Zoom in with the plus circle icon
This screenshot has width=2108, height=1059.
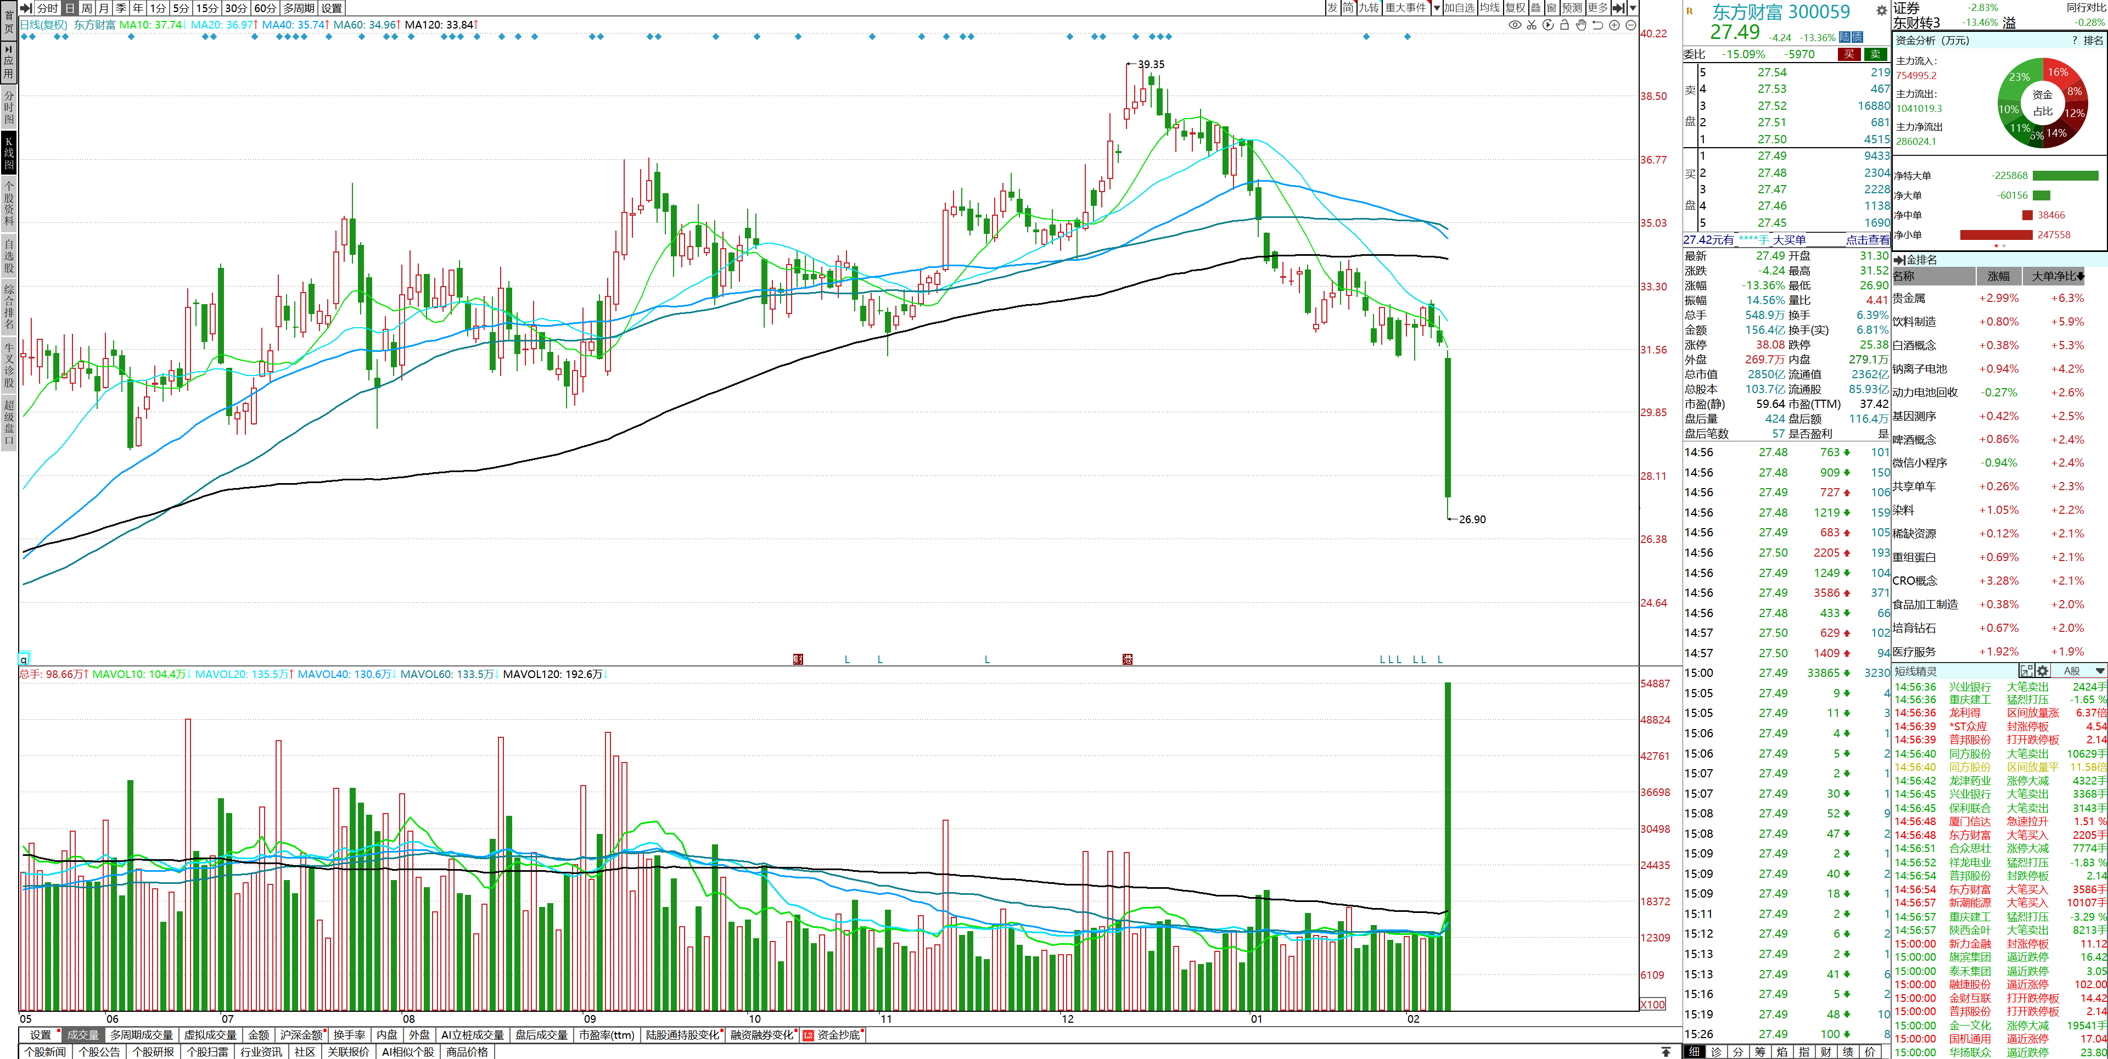coord(1614,25)
